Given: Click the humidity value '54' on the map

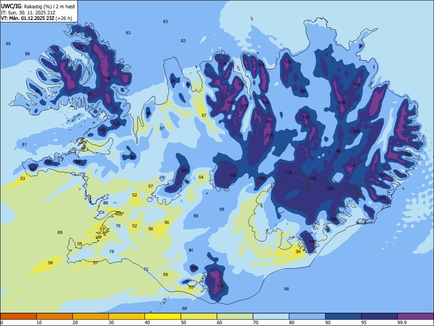Looking at the screenshot, I should coord(201,177).
